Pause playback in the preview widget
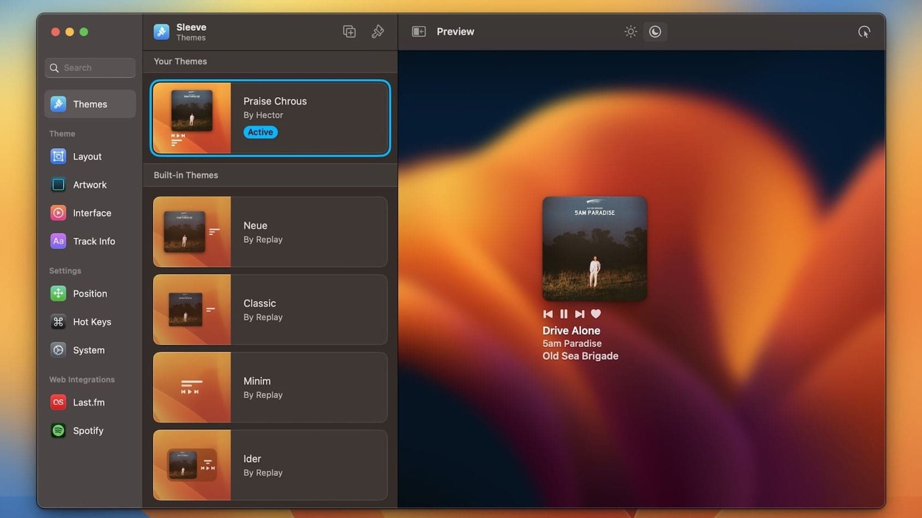Image resolution: width=922 pixels, height=518 pixels. pos(563,314)
